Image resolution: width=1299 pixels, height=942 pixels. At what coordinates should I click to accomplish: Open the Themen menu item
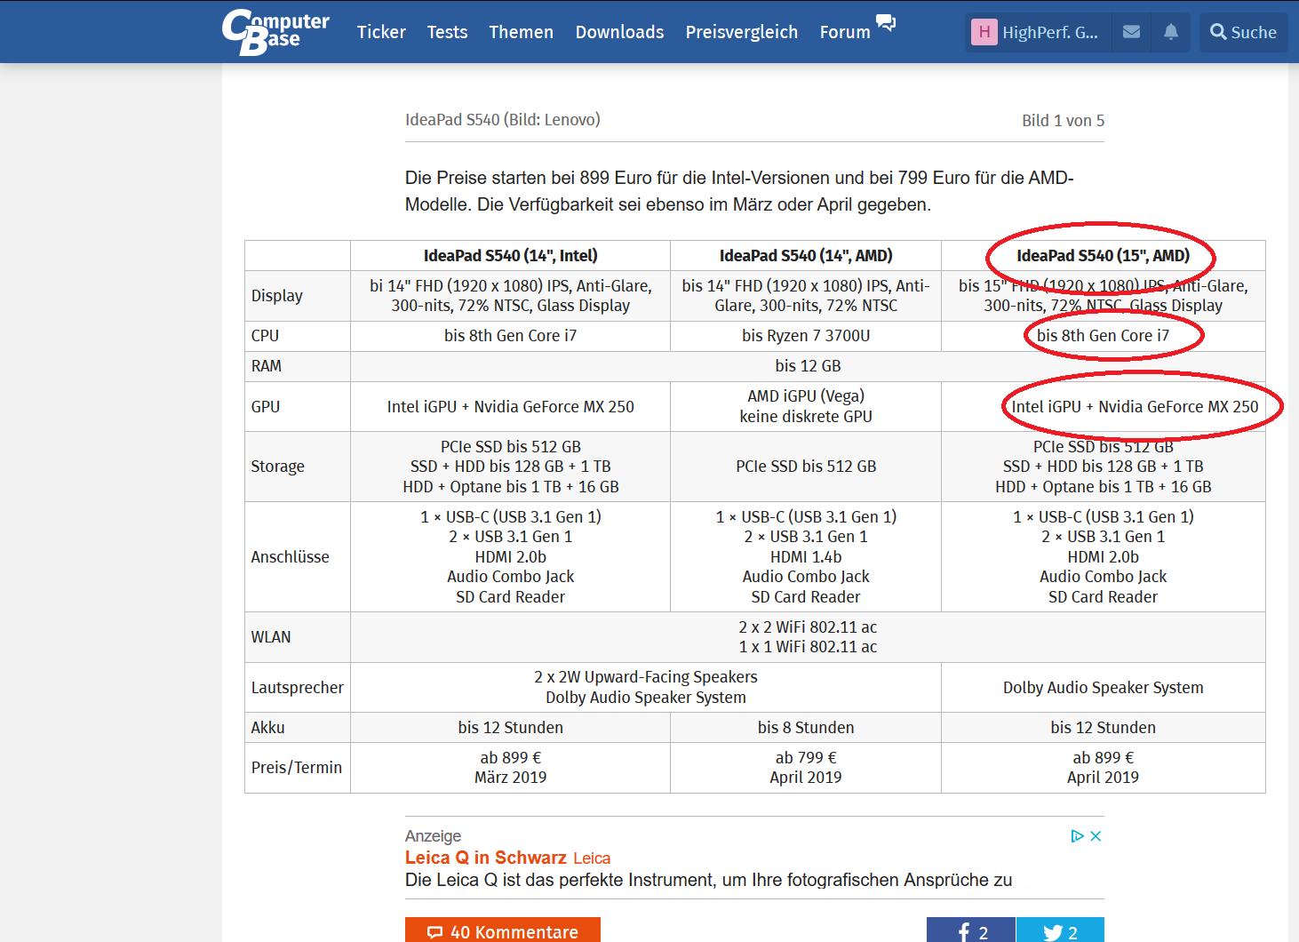coord(521,32)
